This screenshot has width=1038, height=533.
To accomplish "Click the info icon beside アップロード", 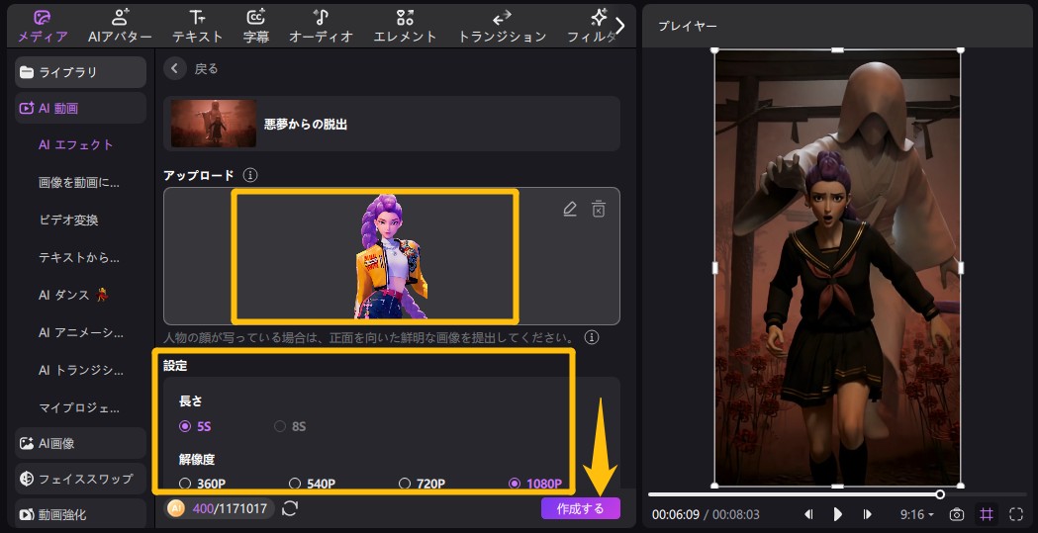I will [x=250, y=175].
